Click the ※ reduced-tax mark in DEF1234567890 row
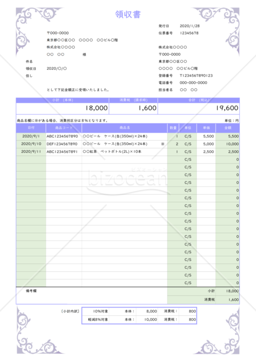The height and width of the screenshot is (362, 256). point(163,144)
